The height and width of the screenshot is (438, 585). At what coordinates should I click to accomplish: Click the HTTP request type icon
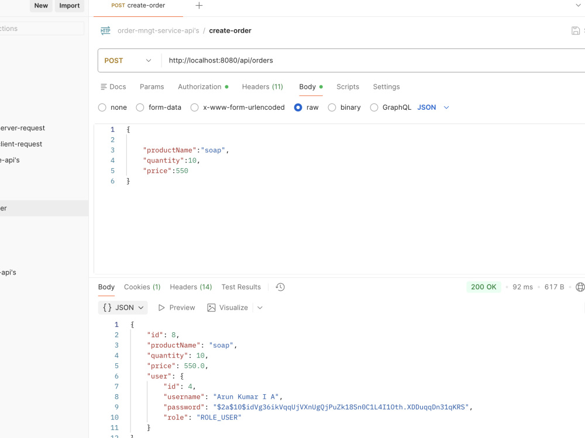(105, 30)
